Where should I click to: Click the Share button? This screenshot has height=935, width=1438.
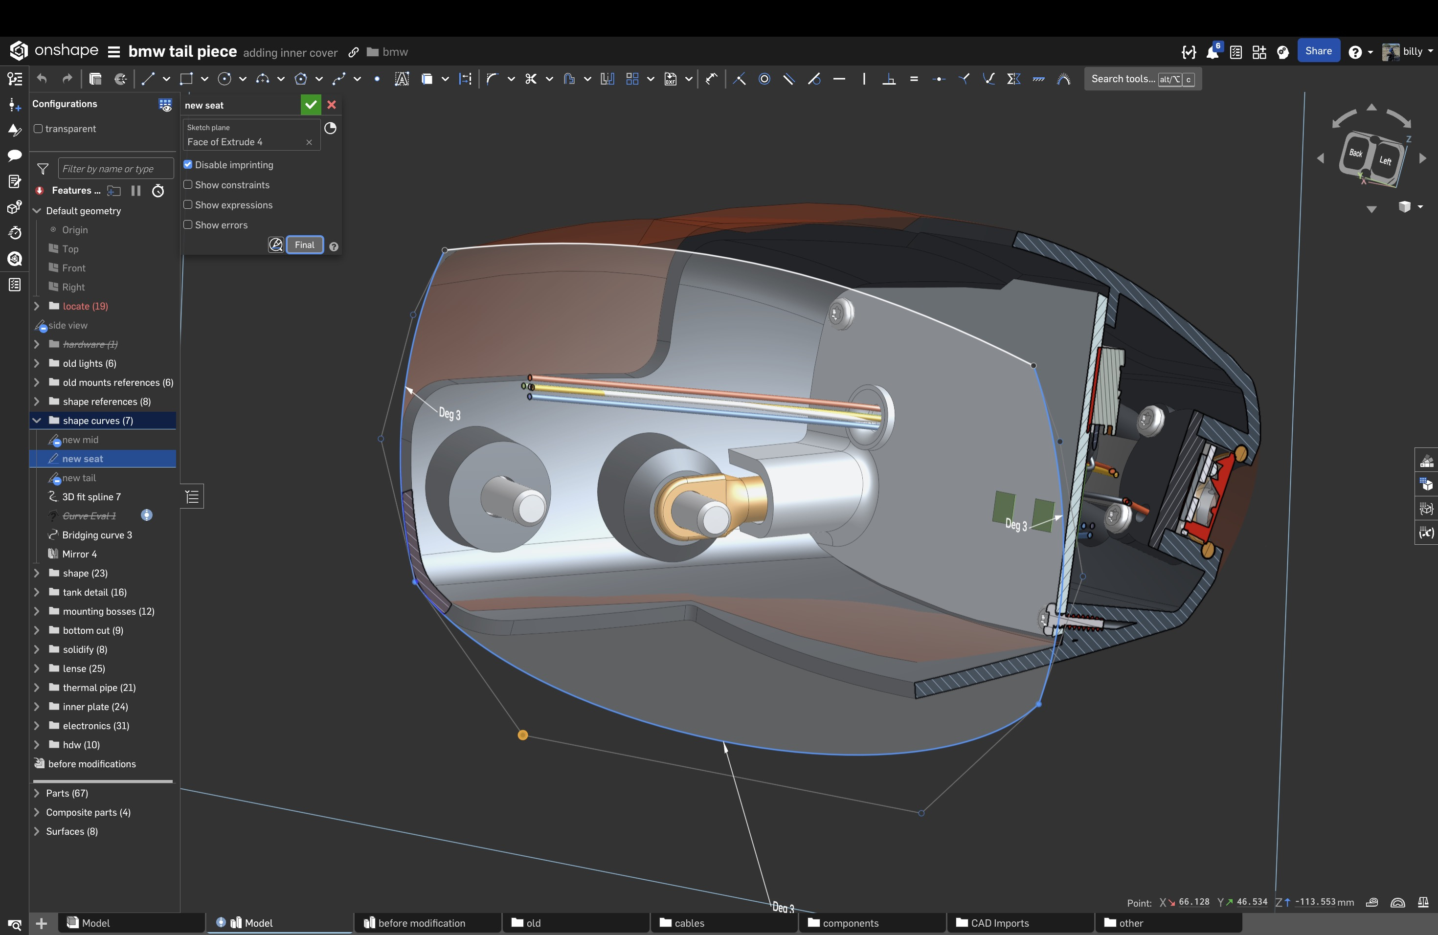(x=1318, y=51)
